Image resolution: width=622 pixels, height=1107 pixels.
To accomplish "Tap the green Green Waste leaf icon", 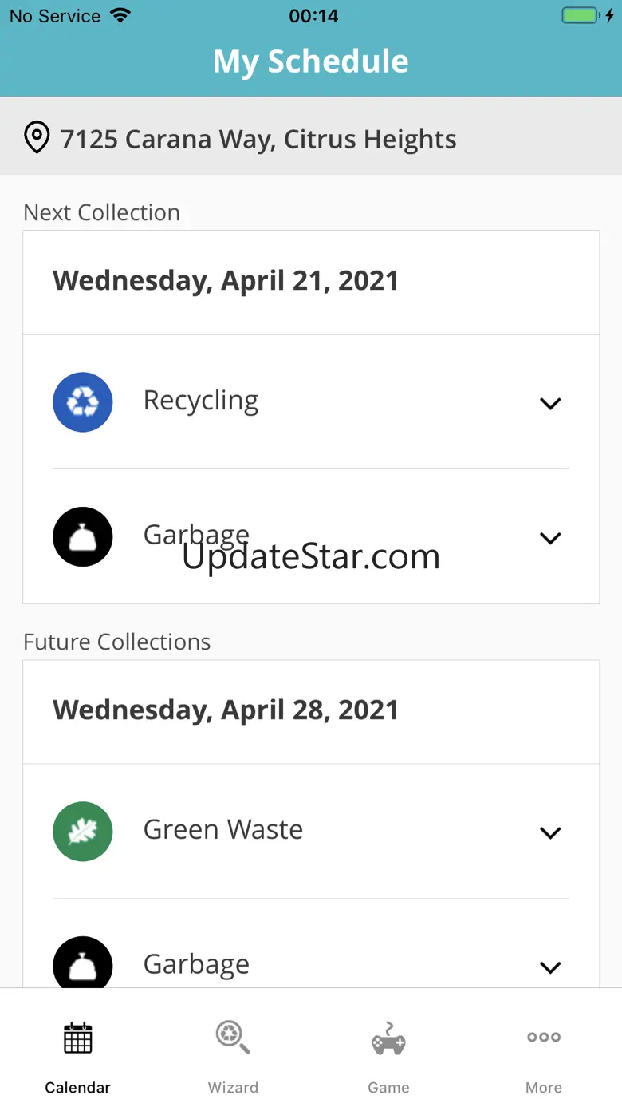I will [x=83, y=832].
